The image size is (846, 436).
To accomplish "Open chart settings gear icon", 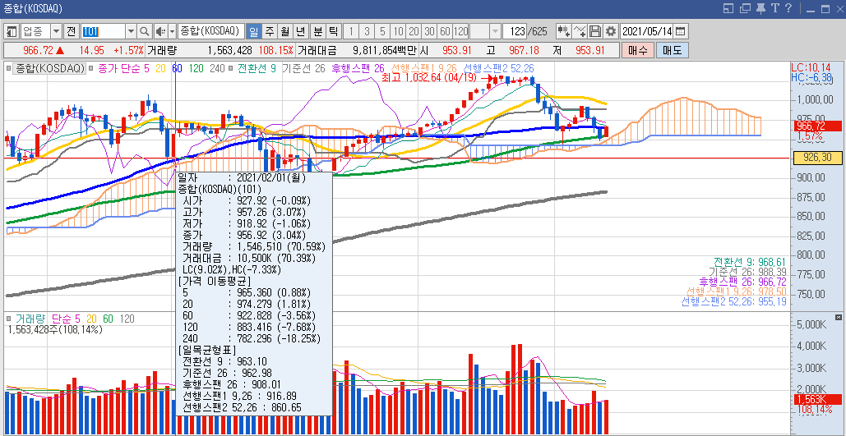I will coord(611,31).
